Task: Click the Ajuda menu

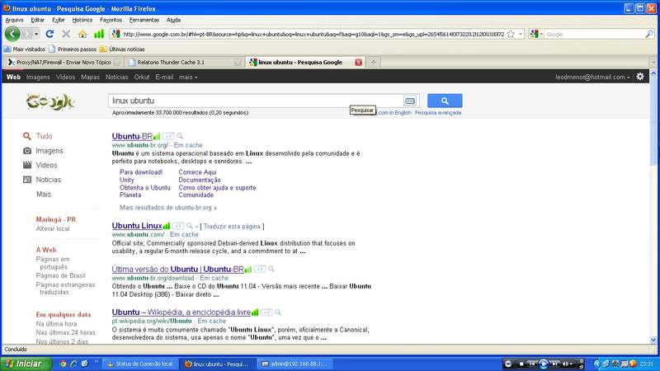Action: coord(173,20)
